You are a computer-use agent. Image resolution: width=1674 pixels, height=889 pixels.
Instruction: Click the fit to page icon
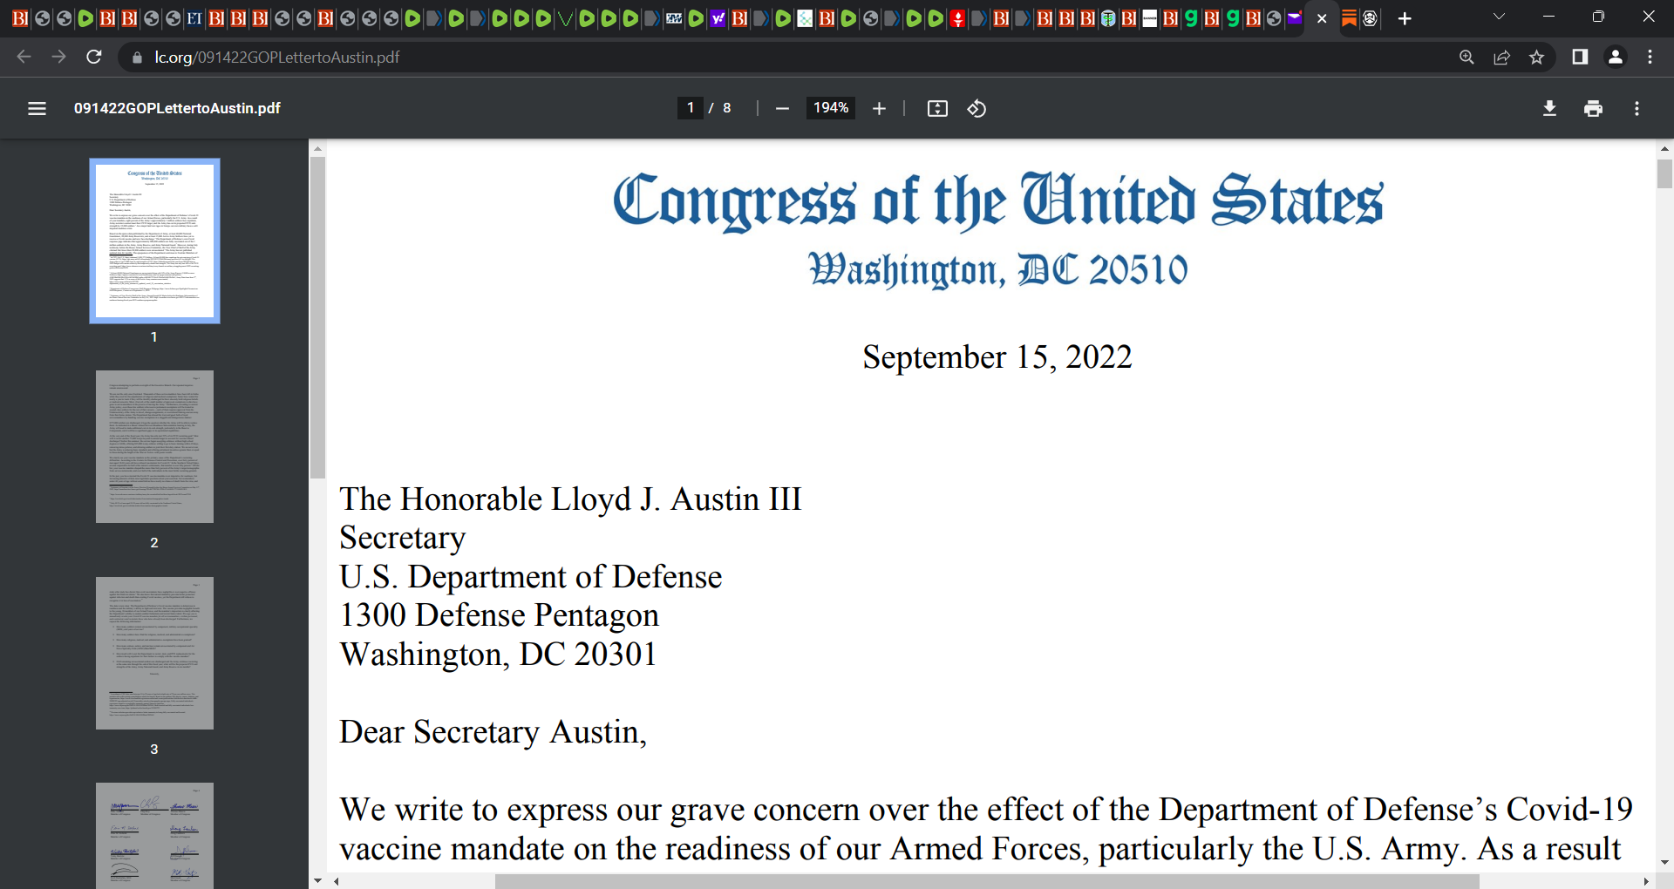point(937,108)
